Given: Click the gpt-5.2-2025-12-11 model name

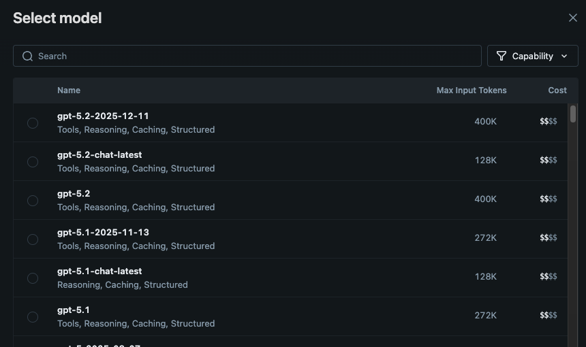Looking at the screenshot, I should [x=103, y=116].
